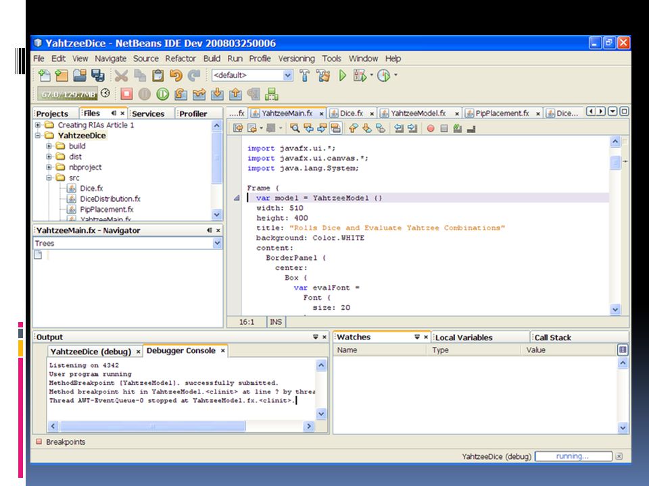Close the Debugger Console tab
Screen dimensions: 649x486
click(222, 351)
